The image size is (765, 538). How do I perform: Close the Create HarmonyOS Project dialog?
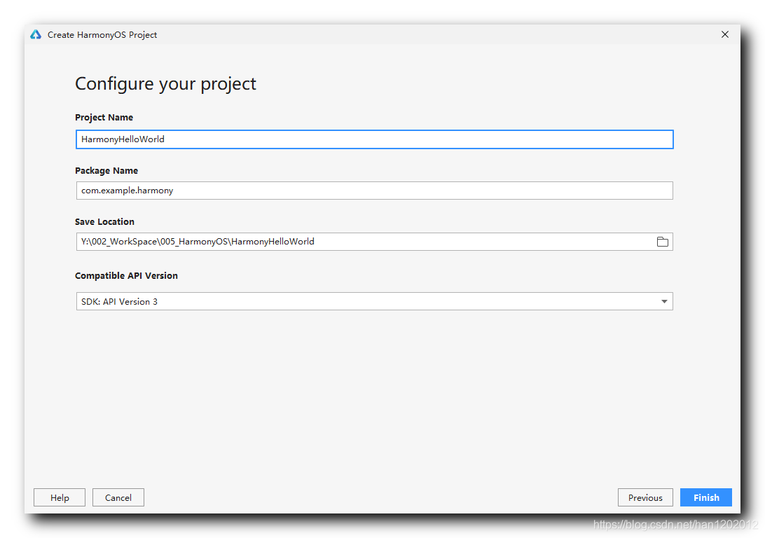pyautogui.click(x=724, y=34)
